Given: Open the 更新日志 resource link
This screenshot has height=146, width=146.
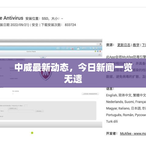Looking at the screenshot, I should (124, 45).
